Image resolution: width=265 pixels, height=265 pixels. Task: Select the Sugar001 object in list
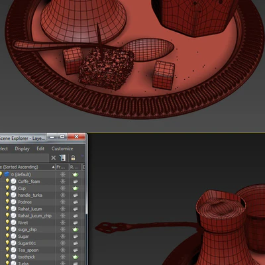27,243
